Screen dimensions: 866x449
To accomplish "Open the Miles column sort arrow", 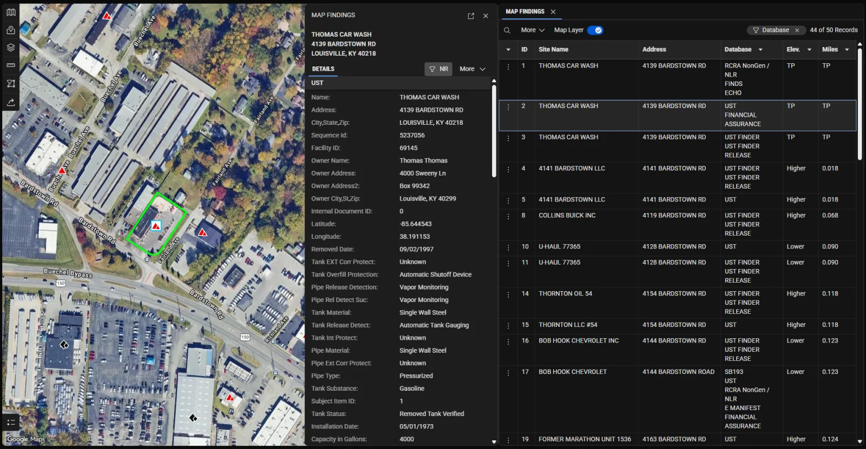I will 847,50.
